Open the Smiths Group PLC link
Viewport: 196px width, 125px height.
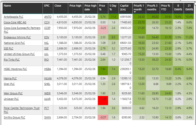point(14,117)
